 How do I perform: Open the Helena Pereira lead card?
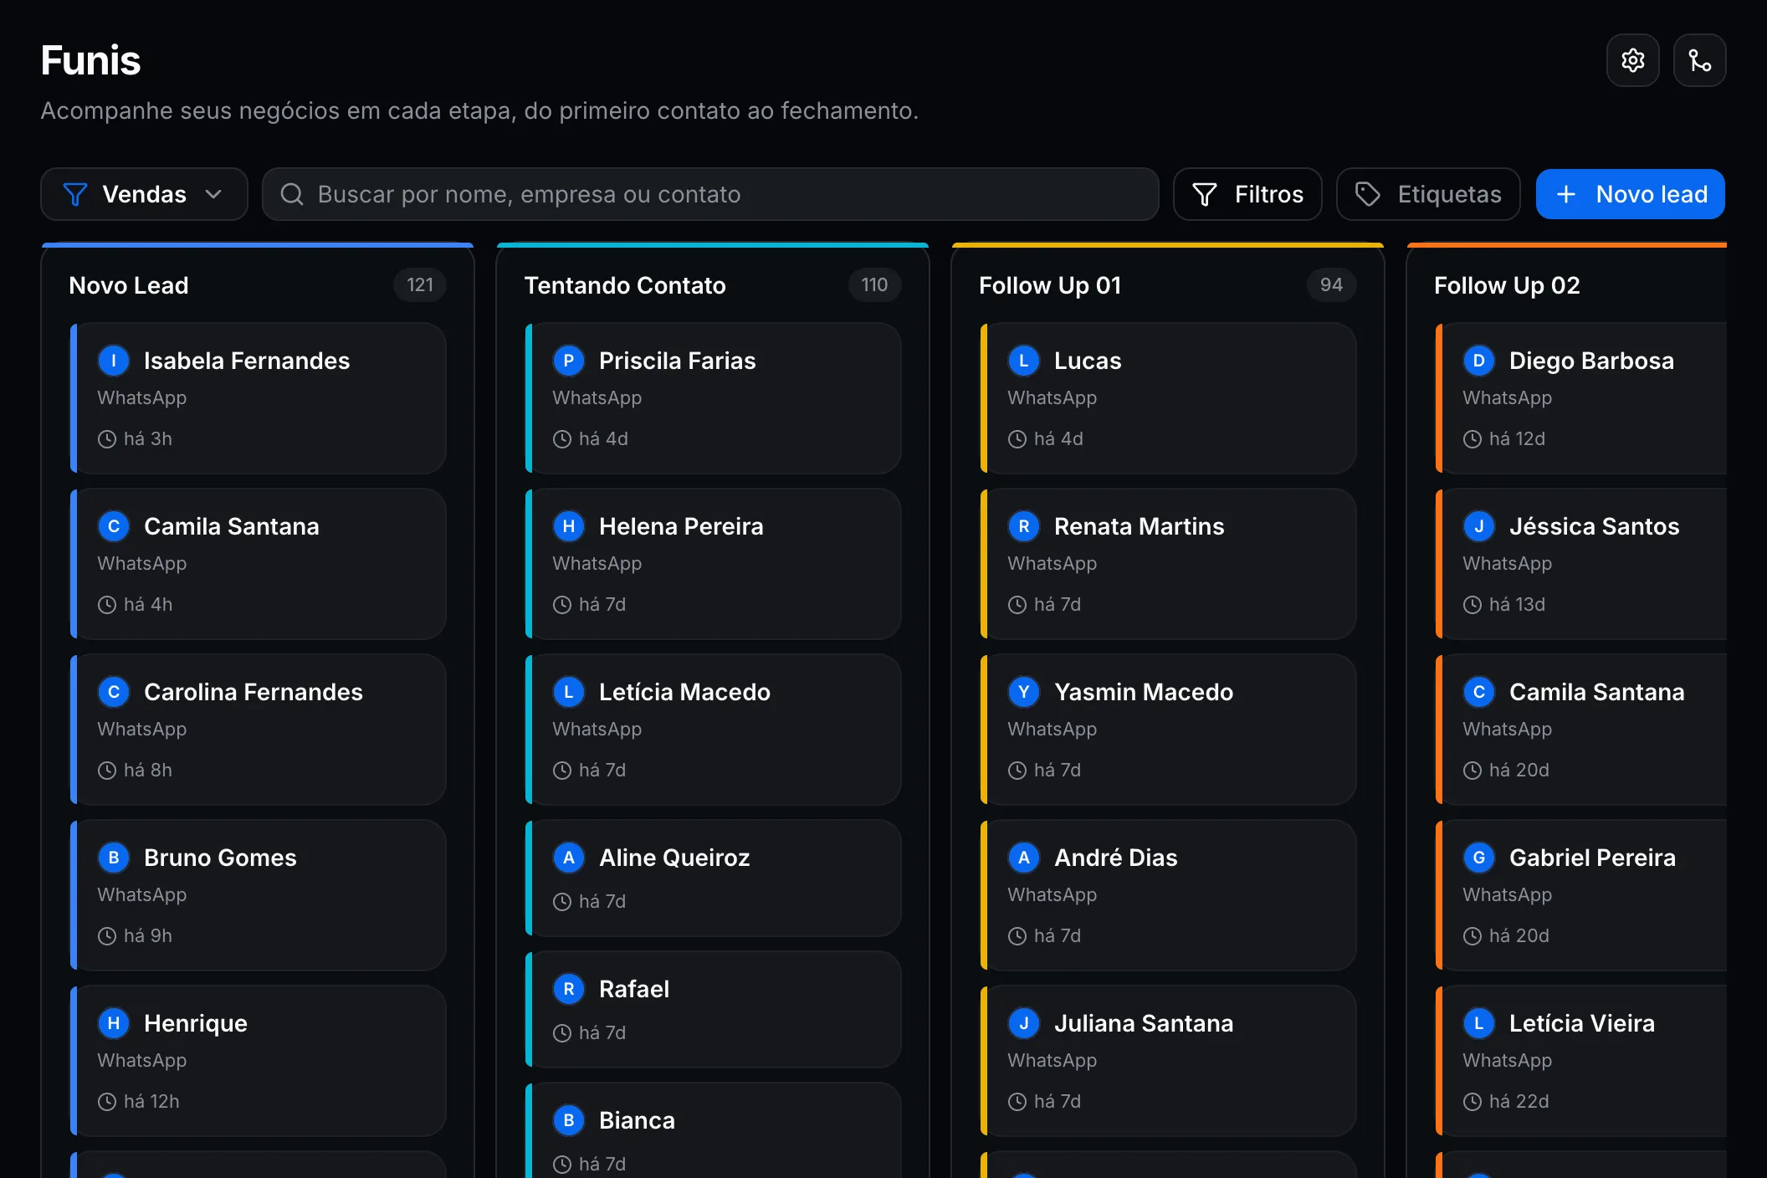point(713,564)
